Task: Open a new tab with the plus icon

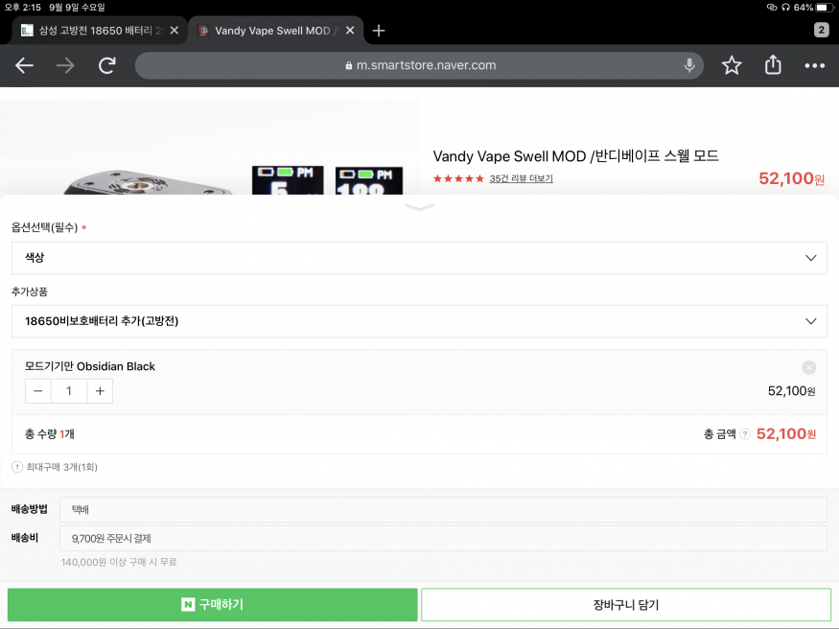Action: (x=379, y=31)
